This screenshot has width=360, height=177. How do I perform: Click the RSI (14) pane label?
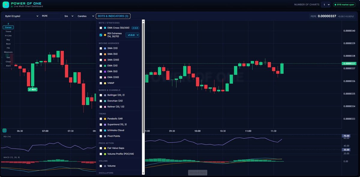coord(7,137)
